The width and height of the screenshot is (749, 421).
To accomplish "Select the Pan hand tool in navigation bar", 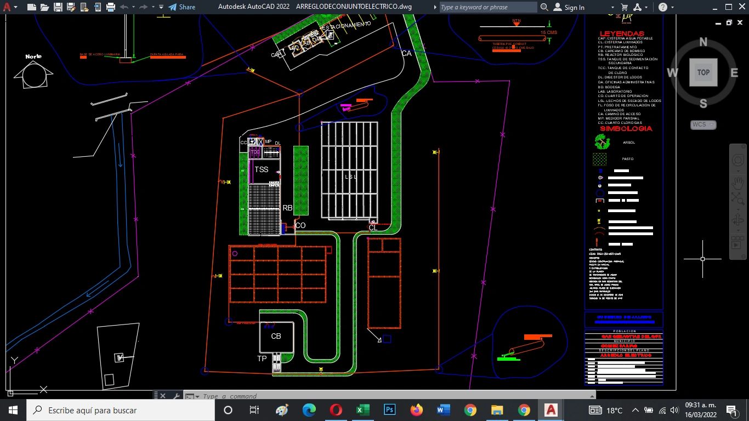I will click(739, 181).
